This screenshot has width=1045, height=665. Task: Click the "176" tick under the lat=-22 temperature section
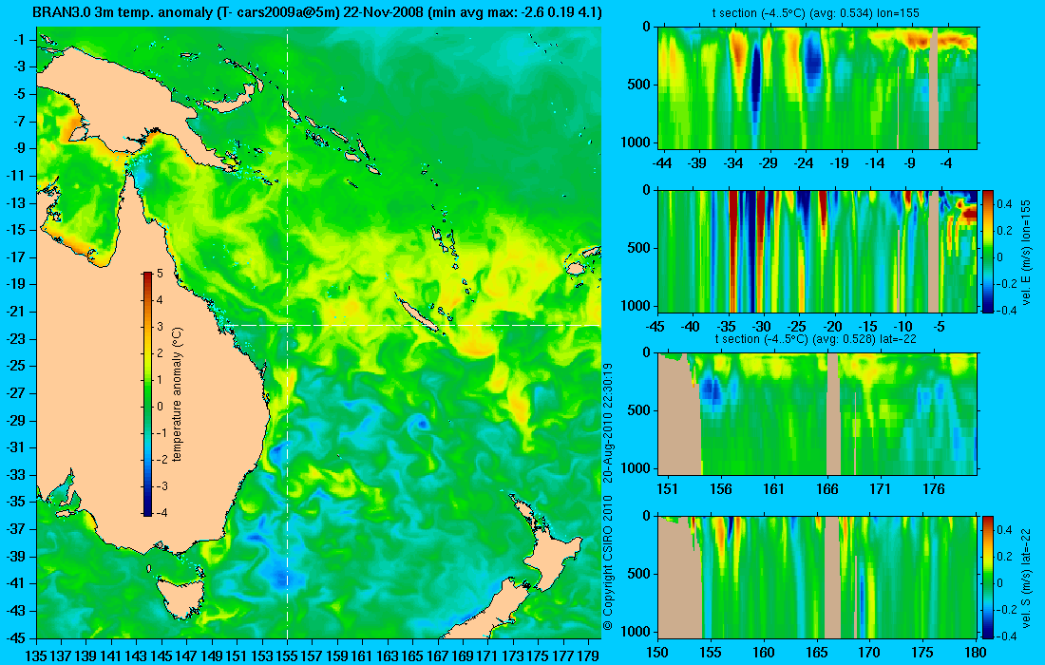pyautogui.click(x=933, y=489)
